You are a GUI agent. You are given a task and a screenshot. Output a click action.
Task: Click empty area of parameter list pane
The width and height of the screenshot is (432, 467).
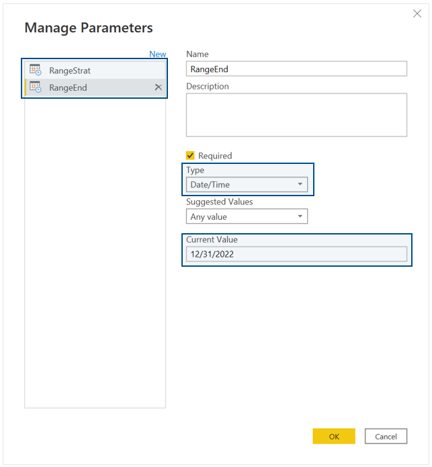95,253
